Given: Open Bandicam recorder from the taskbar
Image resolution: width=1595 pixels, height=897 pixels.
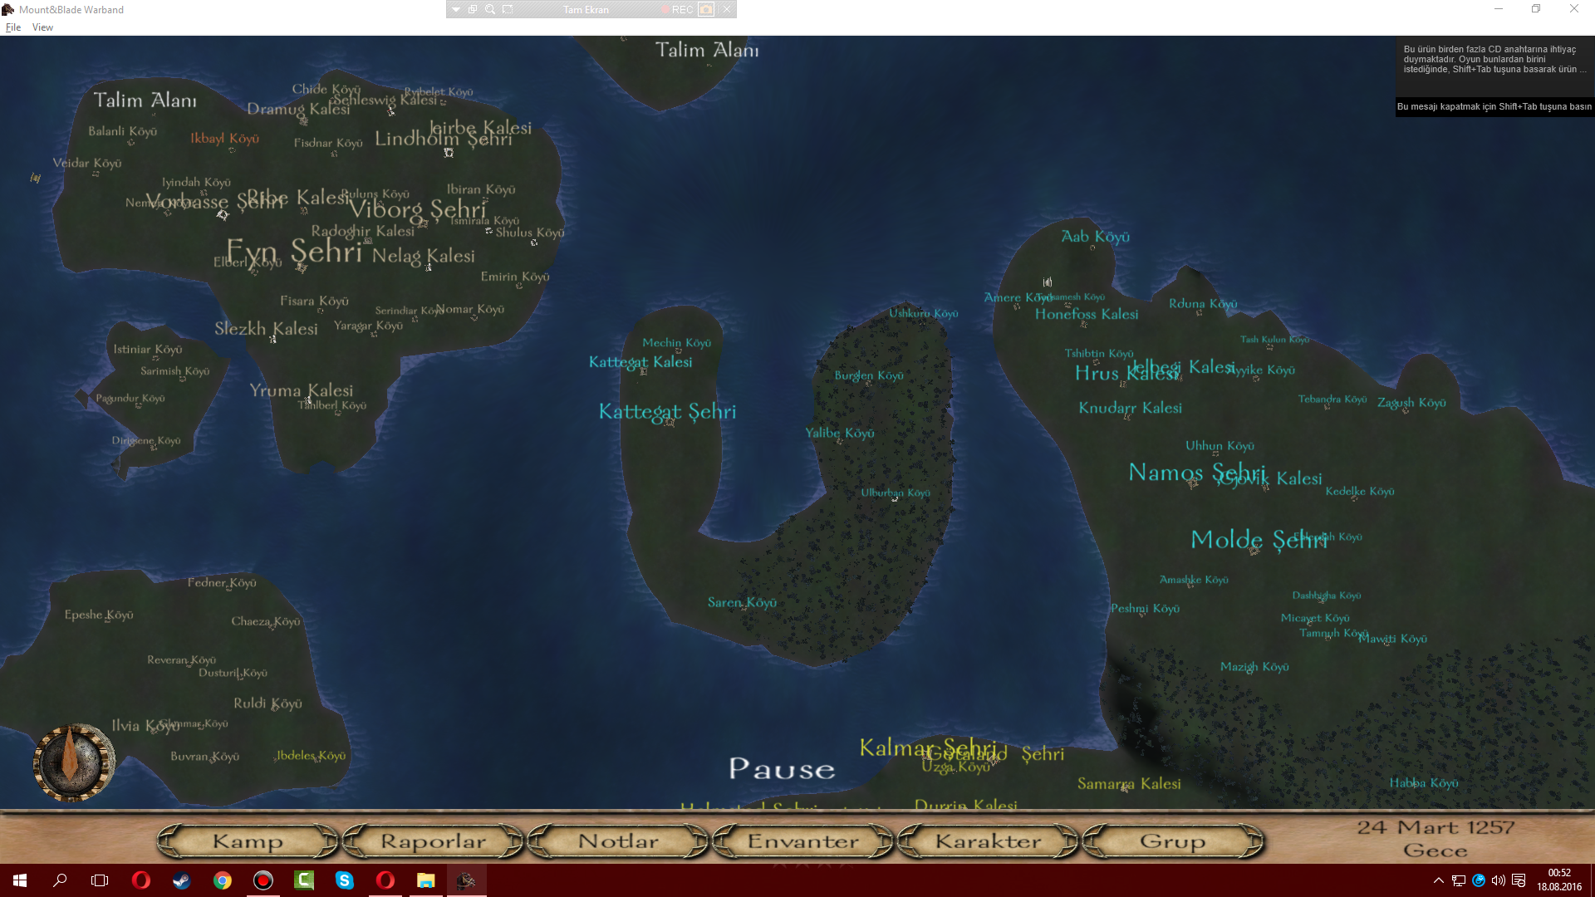Looking at the screenshot, I should click(263, 880).
